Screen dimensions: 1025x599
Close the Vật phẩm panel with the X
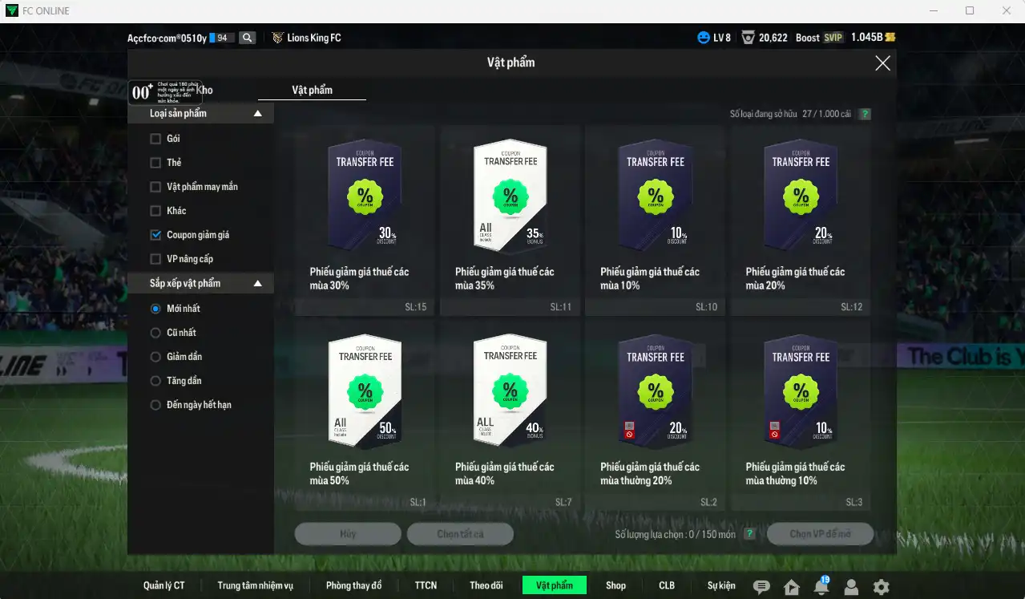tap(882, 63)
